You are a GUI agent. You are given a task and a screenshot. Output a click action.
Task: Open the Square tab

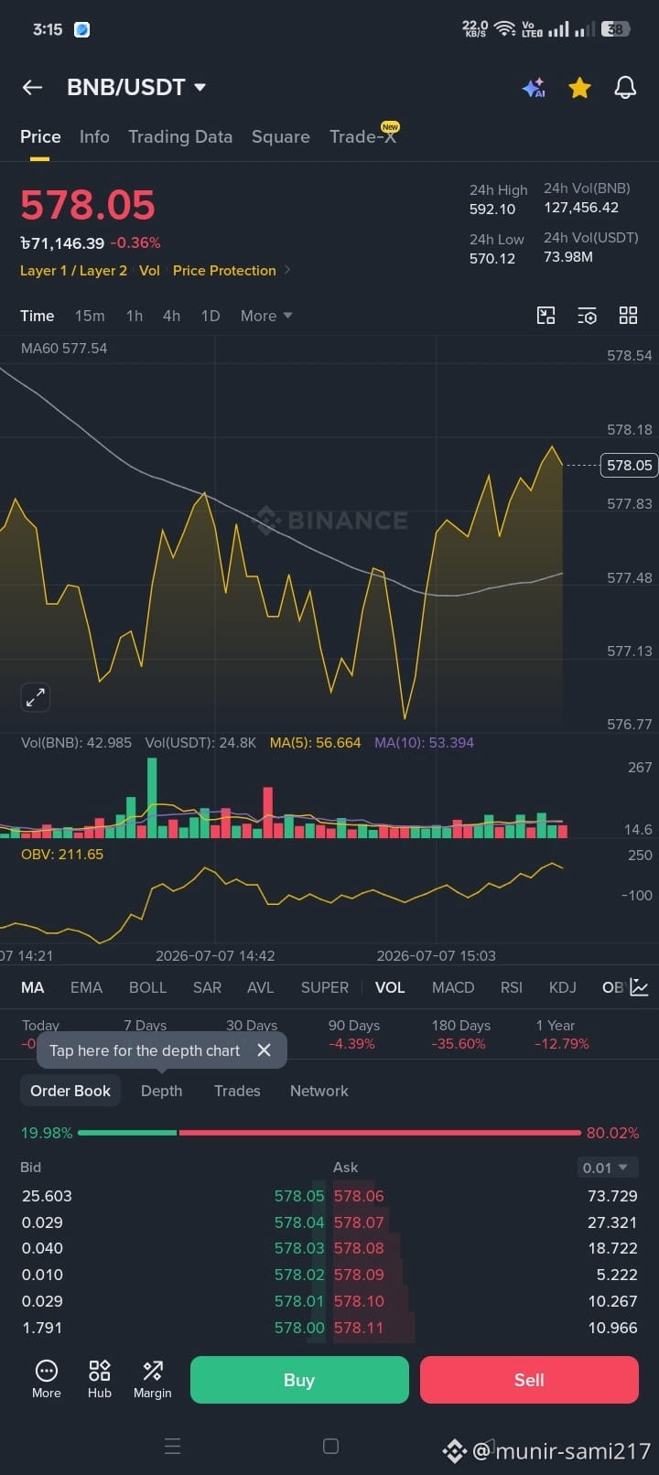coord(281,136)
